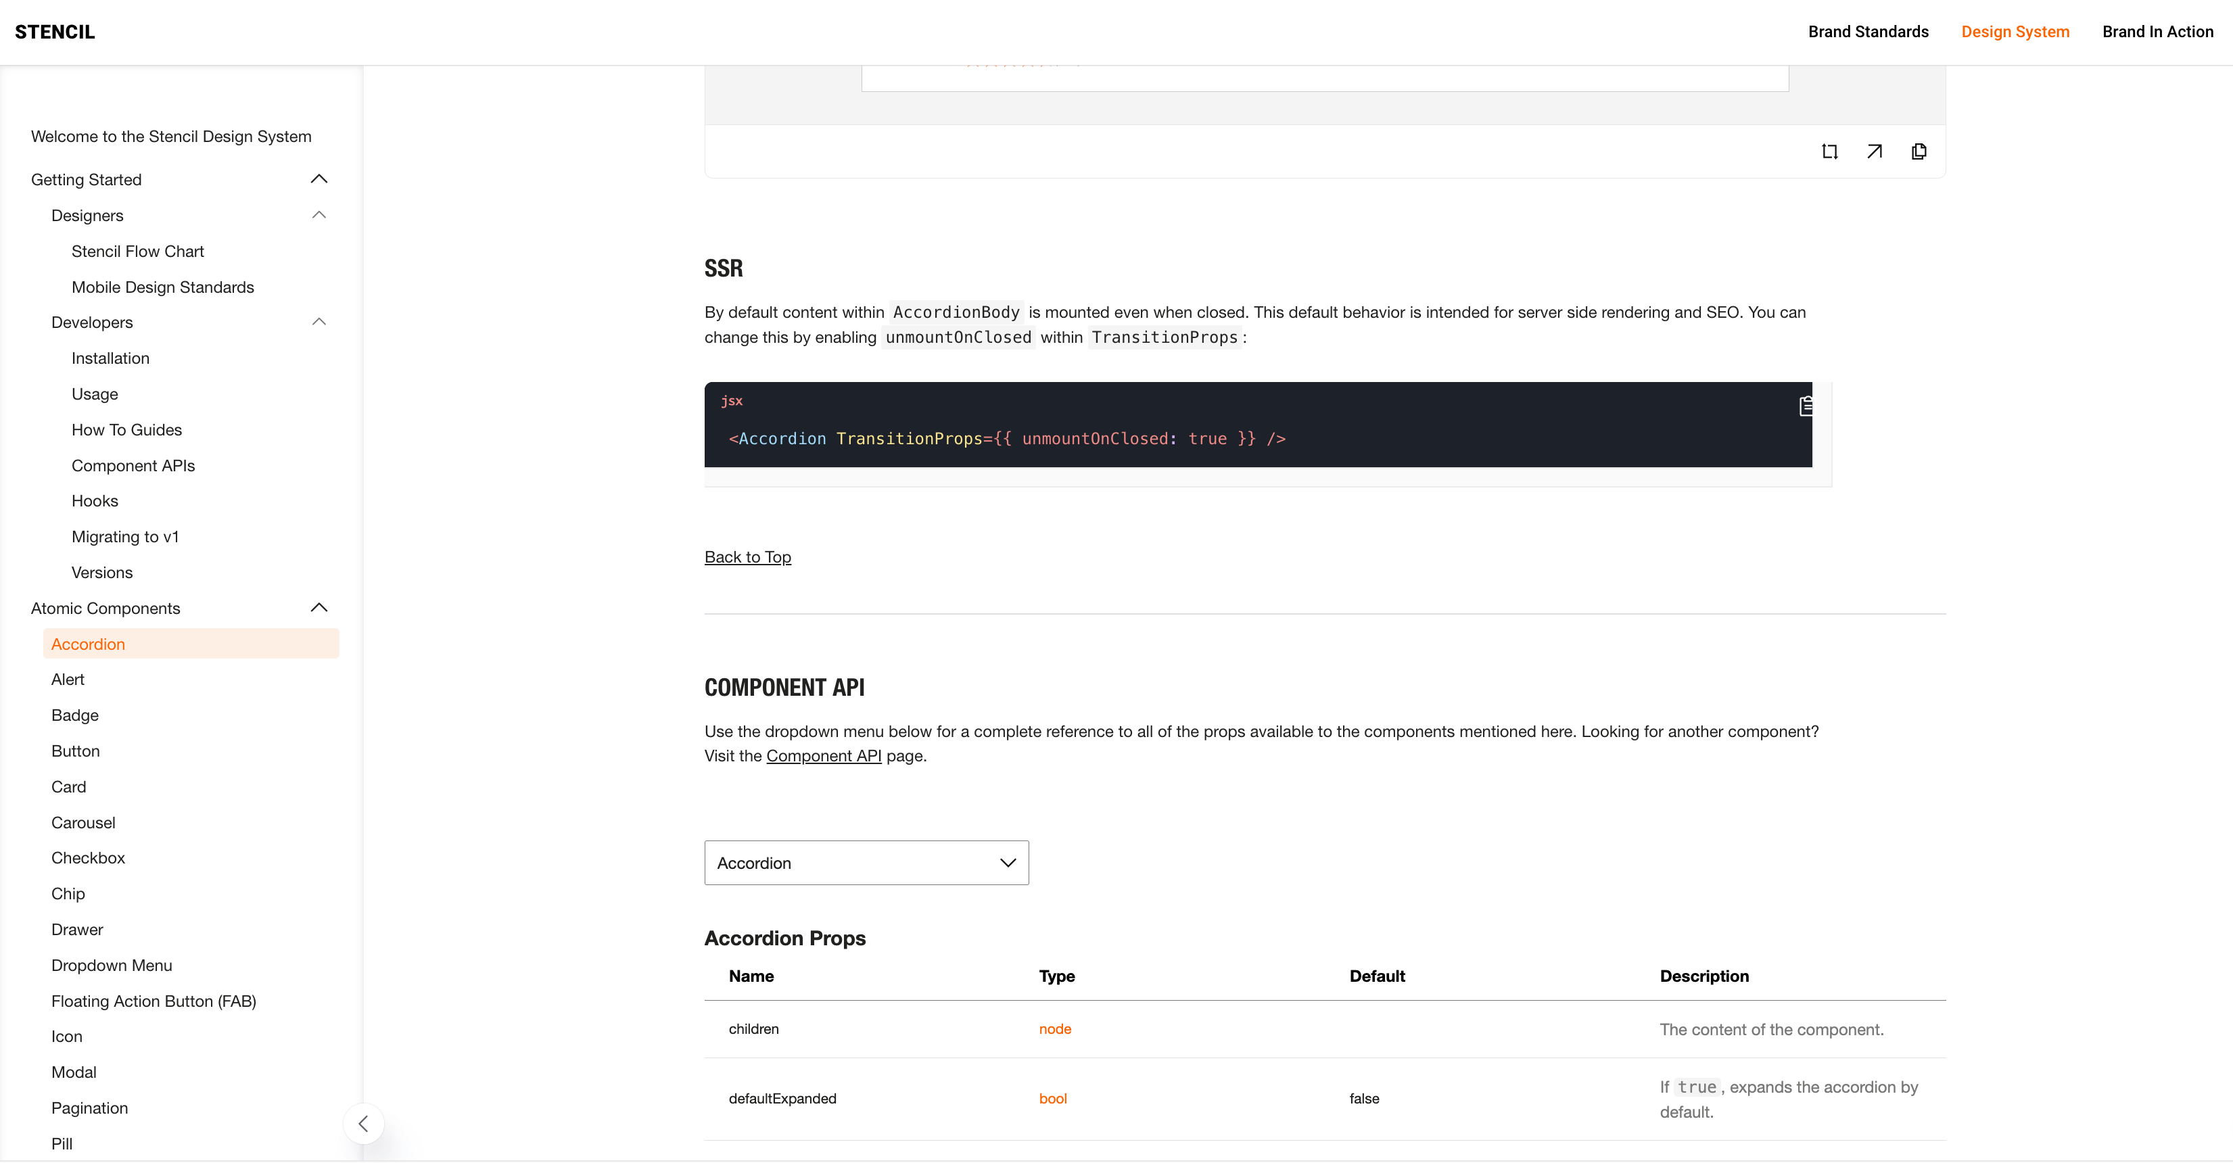
Task: Click the Designers label in sidebar
Action: pos(87,215)
